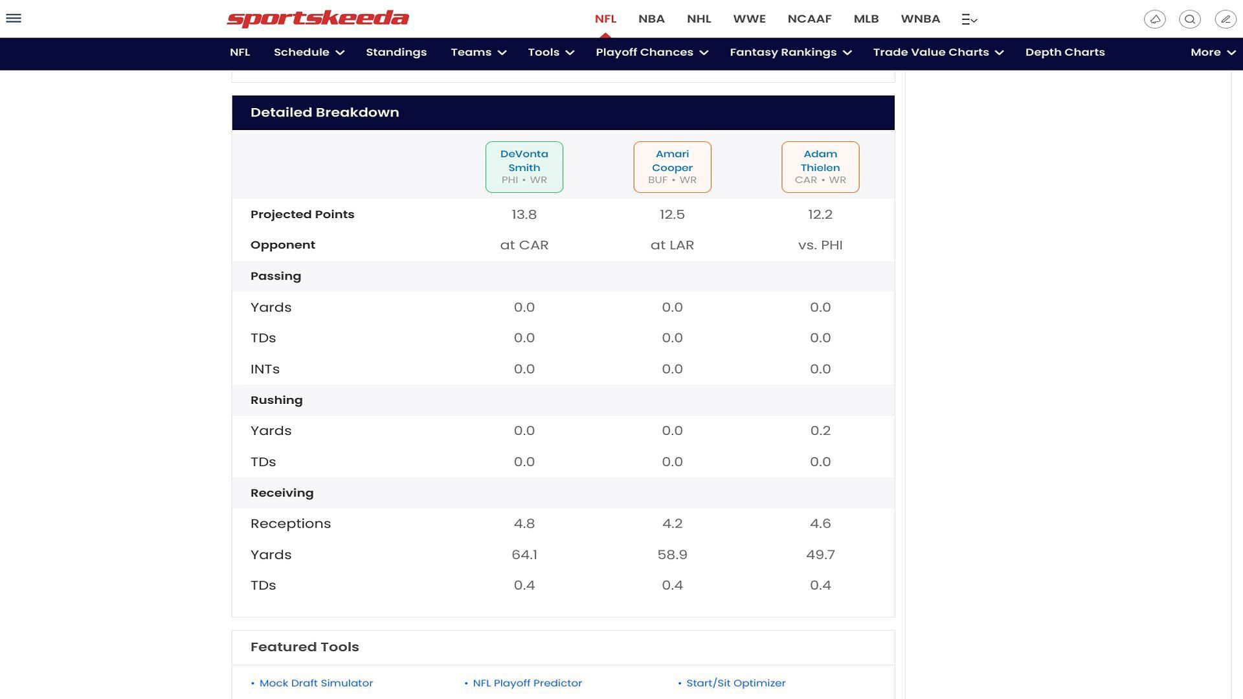Image resolution: width=1243 pixels, height=699 pixels.
Task: Expand the Playoff Chances dropdown
Action: point(652,52)
